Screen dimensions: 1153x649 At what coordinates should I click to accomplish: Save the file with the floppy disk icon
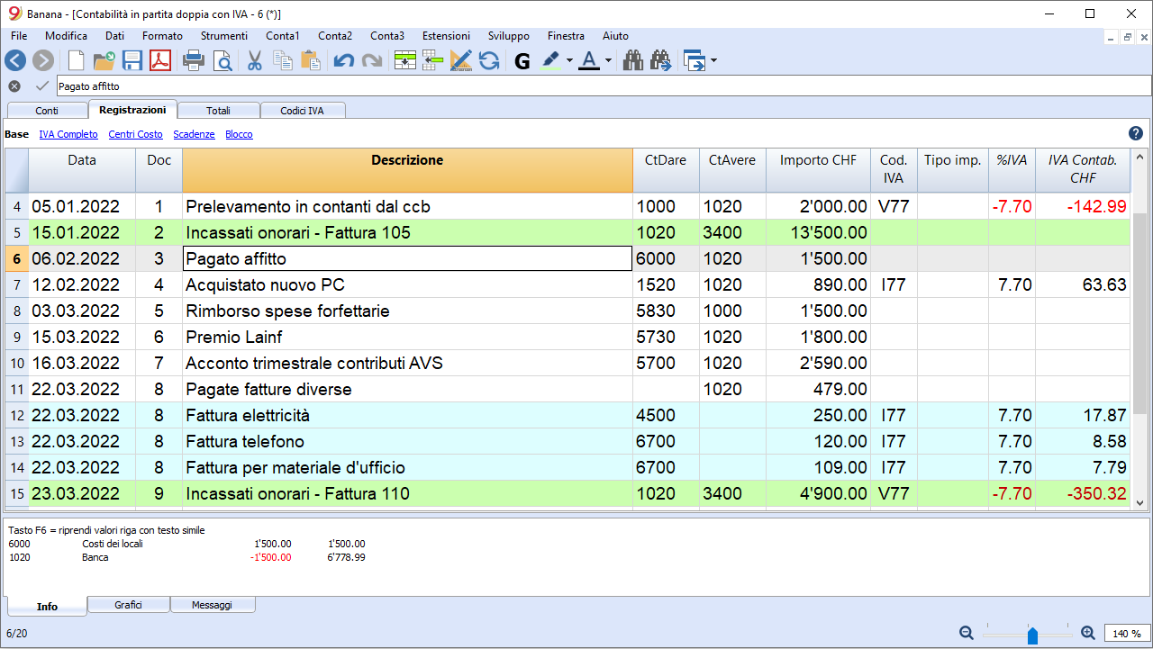[x=132, y=60]
